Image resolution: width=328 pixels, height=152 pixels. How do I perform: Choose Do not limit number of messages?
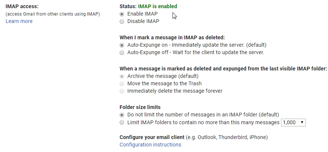[x=122, y=115]
